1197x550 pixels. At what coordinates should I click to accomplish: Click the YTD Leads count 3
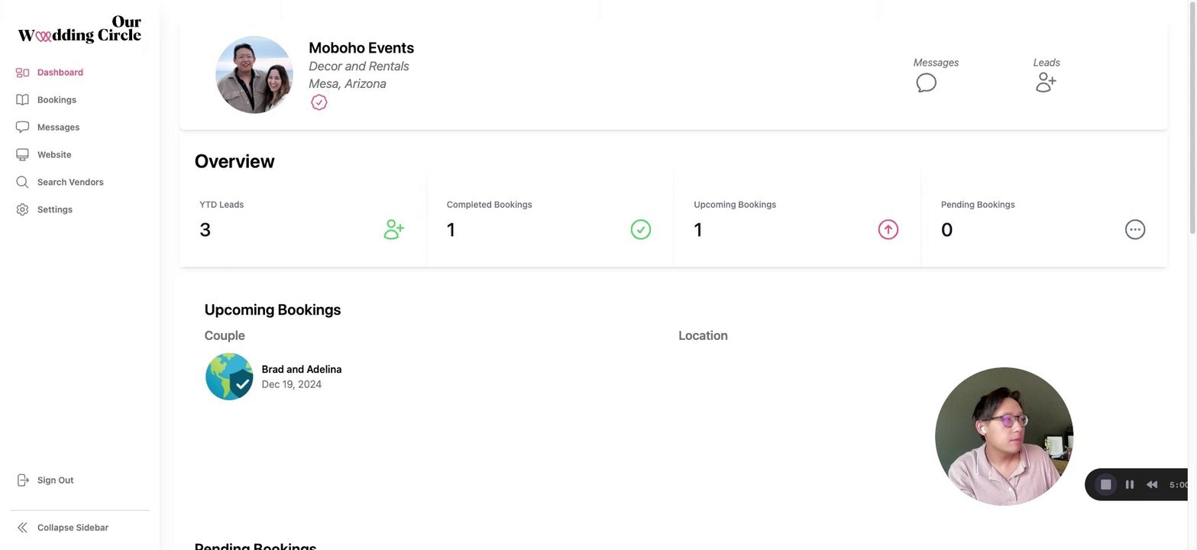tap(205, 230)
